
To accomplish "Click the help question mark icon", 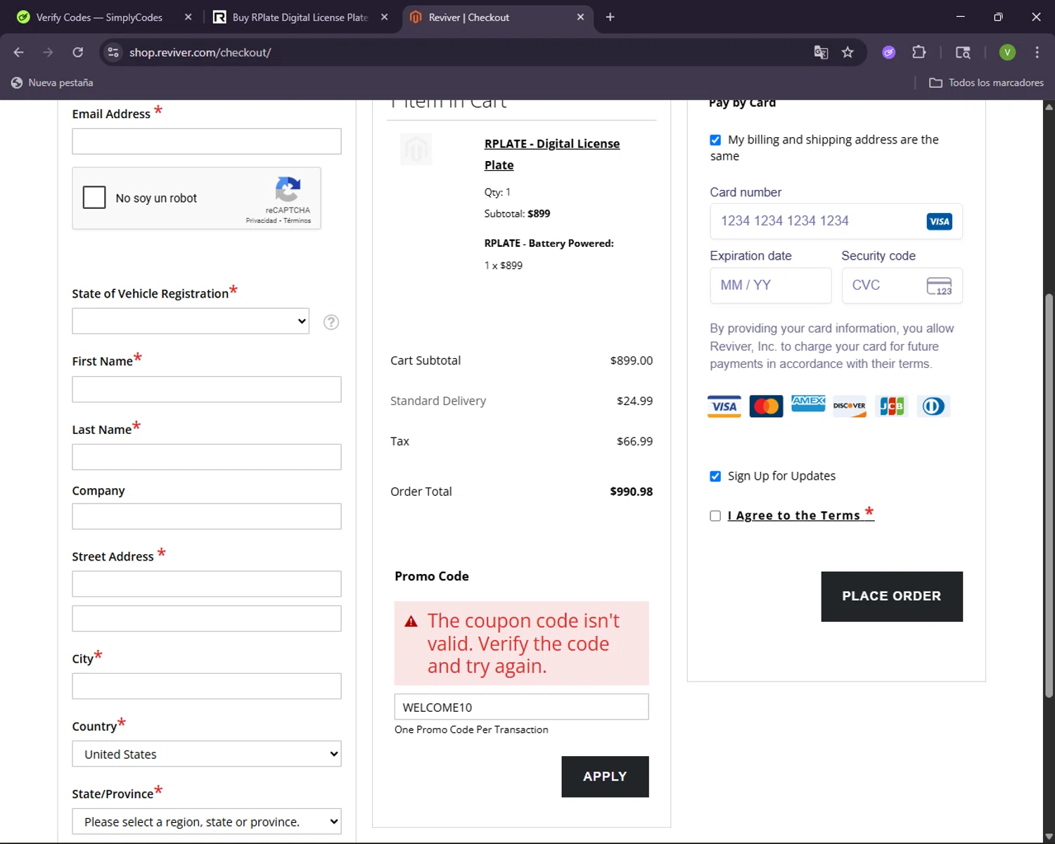I will click(x=331, y=322).
